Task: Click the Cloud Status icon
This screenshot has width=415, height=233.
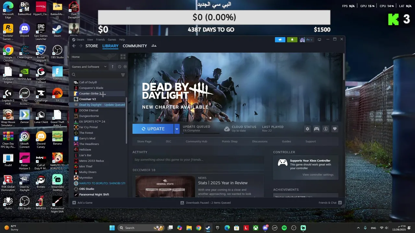Action: (227, 129)
